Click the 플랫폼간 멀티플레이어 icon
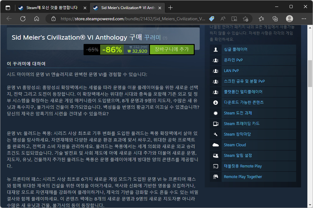The image size is (313, 208). pyautogui.click(x=216, y=92)
